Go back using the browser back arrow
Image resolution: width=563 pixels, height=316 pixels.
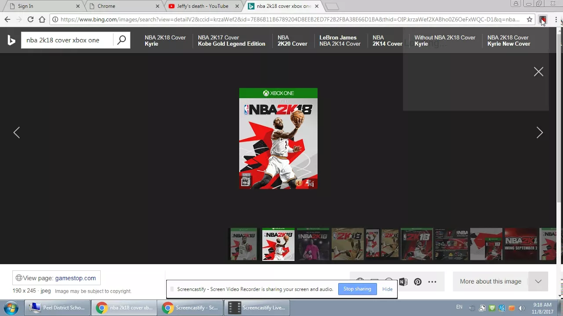(x=7, y=19)
